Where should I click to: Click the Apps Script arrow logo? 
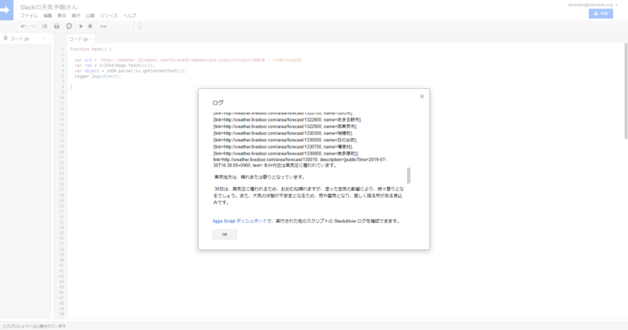pos(7,9)
